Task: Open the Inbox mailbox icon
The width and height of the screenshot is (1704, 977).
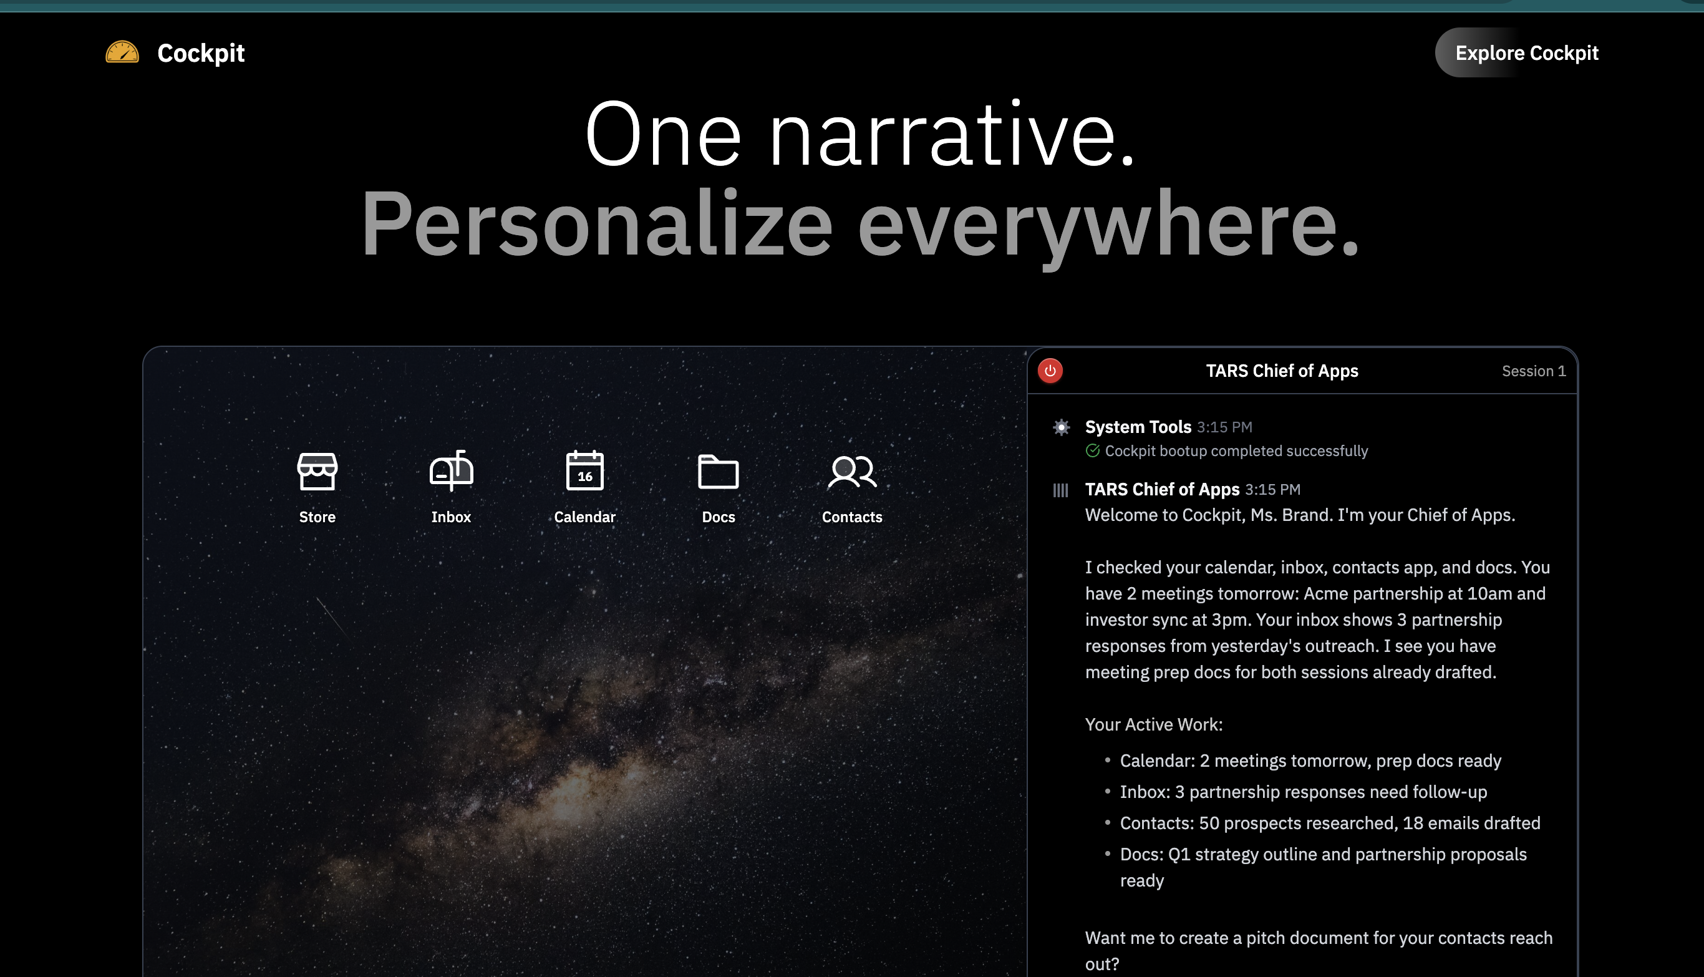Action: coord(451,471)
